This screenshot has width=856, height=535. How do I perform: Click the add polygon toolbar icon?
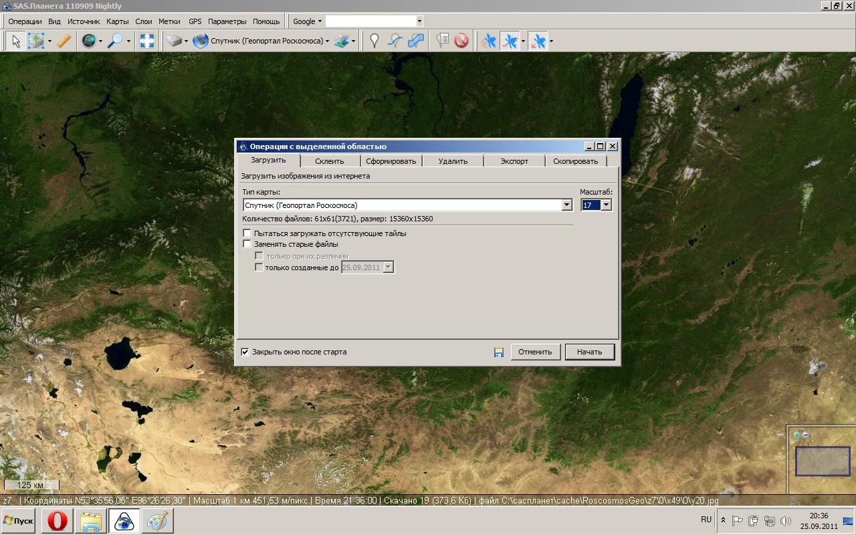pos(416,41)
